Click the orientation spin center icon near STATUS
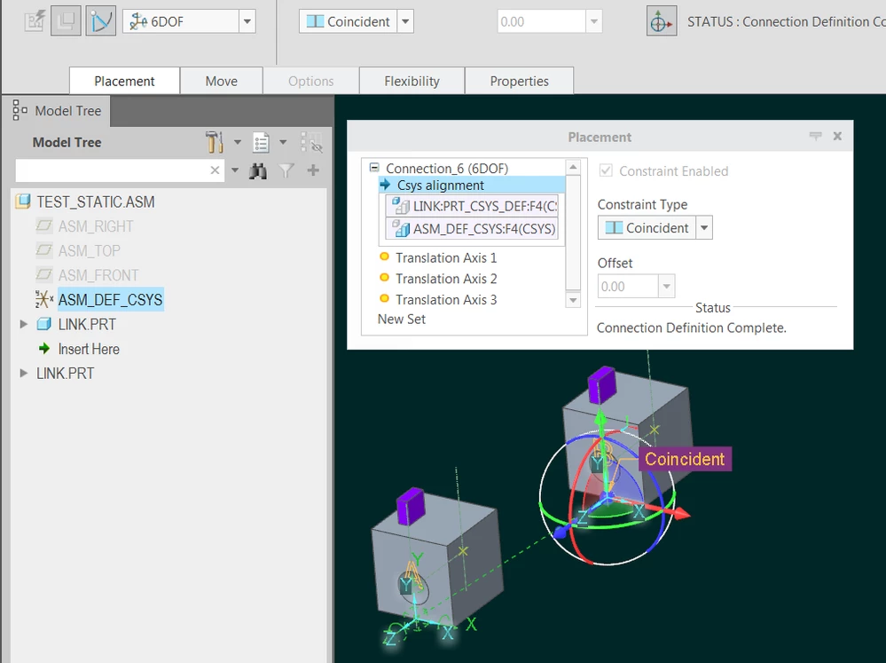The width and height of the screenshot is (886, 663). (x=661, y=20)
